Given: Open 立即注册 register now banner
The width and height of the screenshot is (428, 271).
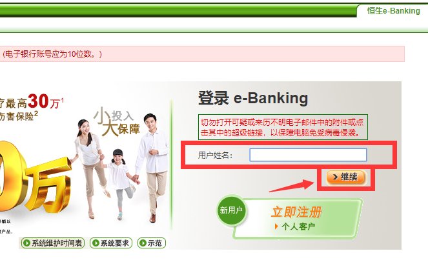Looking at the screenshot, I should pyautogui.click(x=297, y=212).
